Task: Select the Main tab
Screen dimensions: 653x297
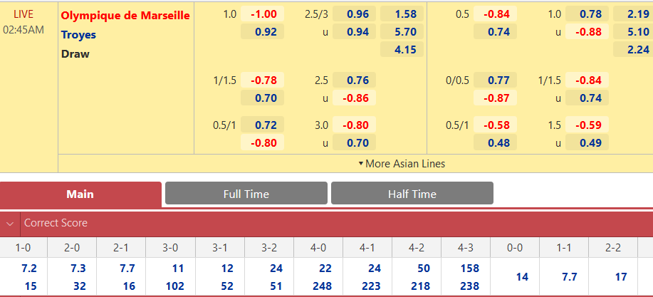Action: click(80, 194)
